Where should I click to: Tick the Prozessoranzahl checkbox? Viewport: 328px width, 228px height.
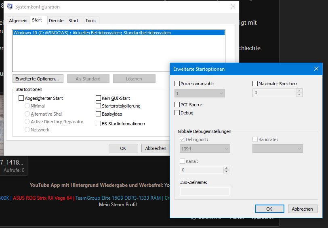(x=177, y=84)
